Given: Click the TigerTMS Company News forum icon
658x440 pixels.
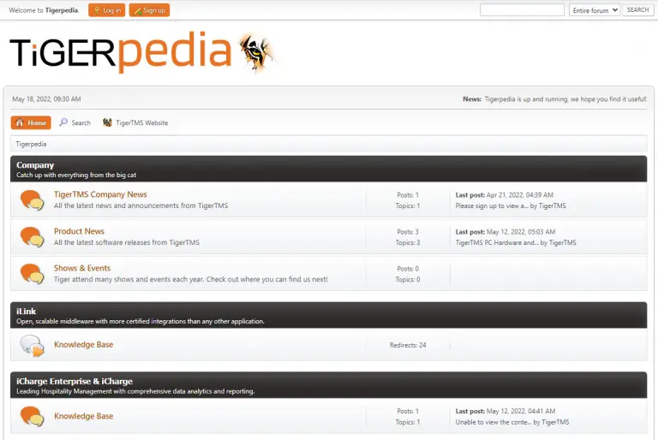Looking at the screenshot, I should tap(32, 200).
